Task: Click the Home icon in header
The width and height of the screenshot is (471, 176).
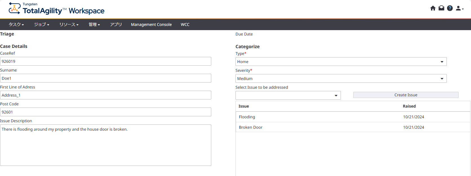Action: [x=433, y=8]
